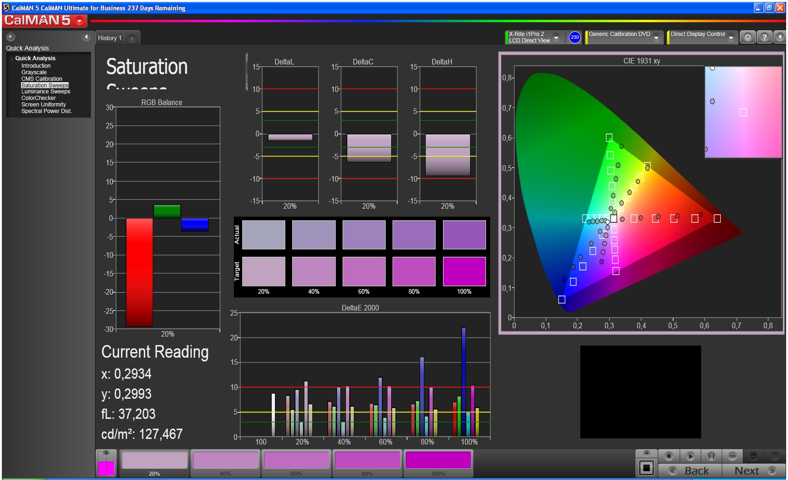The height and width of the screenshot is (480, 788).
Task: Switch to the History 1 tab
Action: (110, 38)
